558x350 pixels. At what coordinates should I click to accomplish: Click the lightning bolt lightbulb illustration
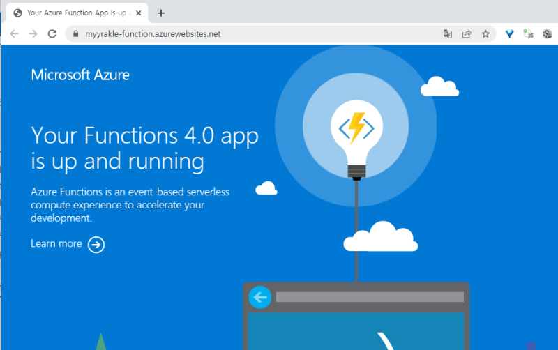[356, 139]
